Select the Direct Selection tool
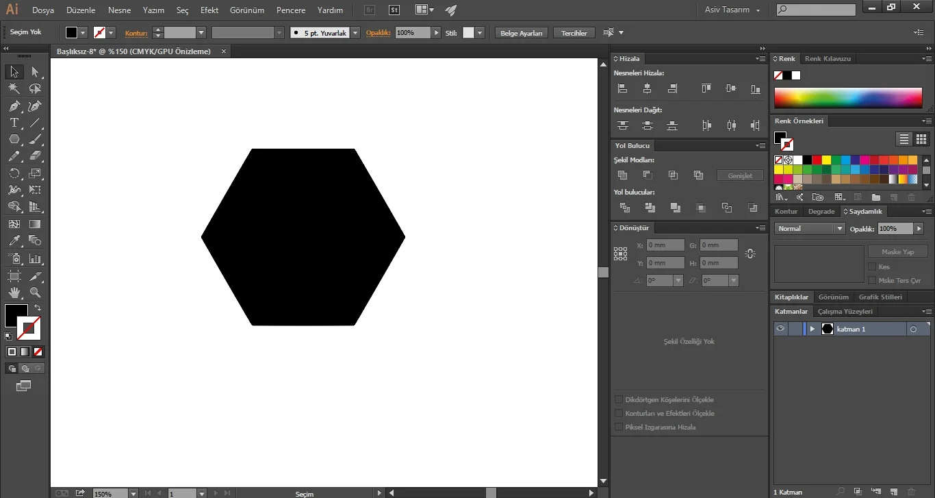Screen dimensions: 935x498 tap(35, 72)
